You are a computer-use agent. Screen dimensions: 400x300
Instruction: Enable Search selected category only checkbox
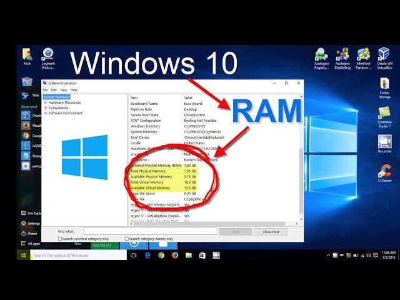pos(60,239)
